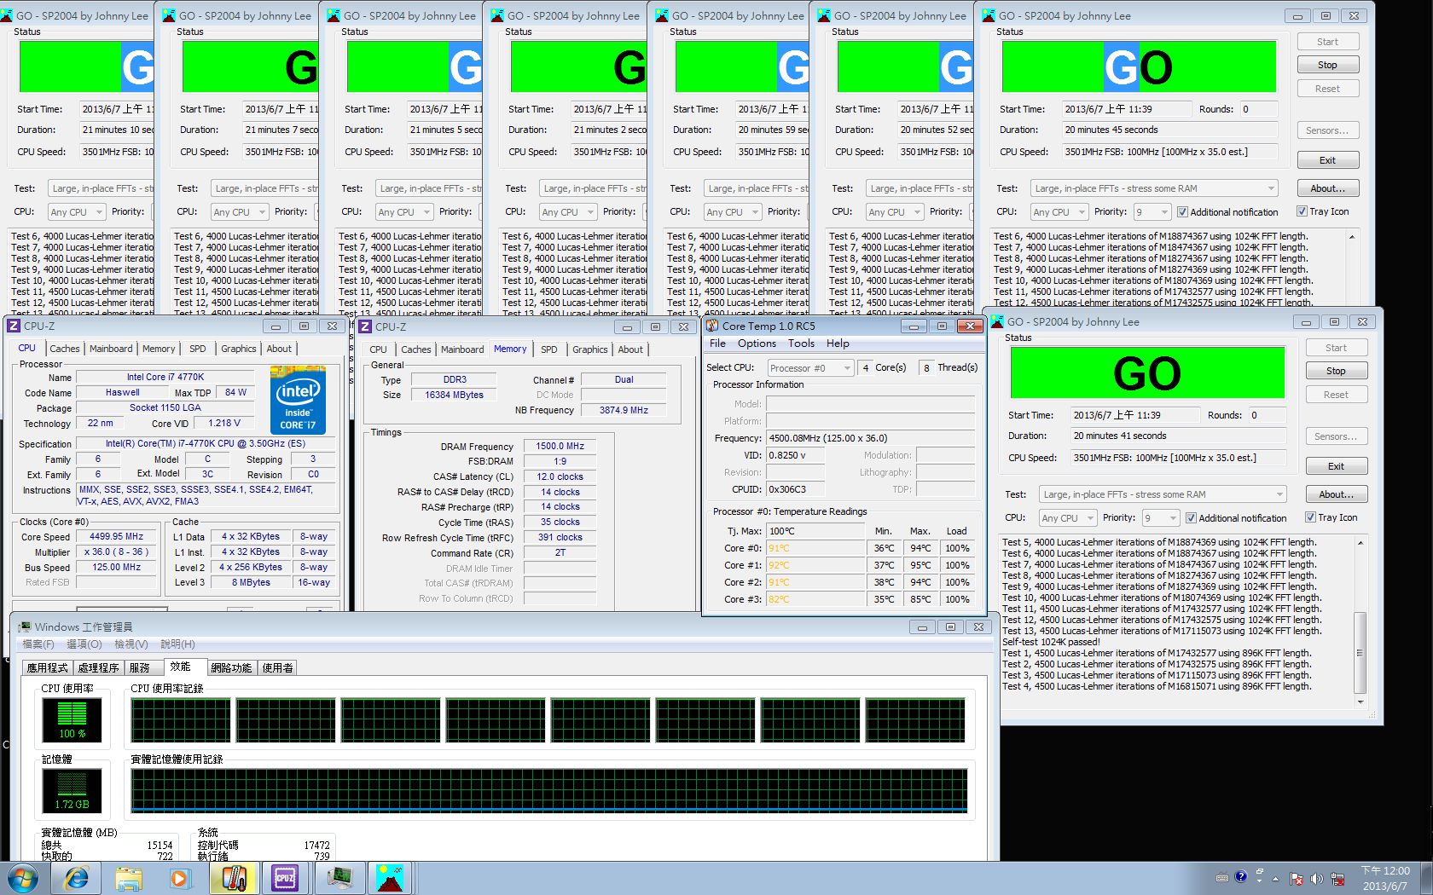The height and width of the screenshot is (895, 1433).
Task: Switch to Caches tab in left CPU-Z
Action: point(64,349)
